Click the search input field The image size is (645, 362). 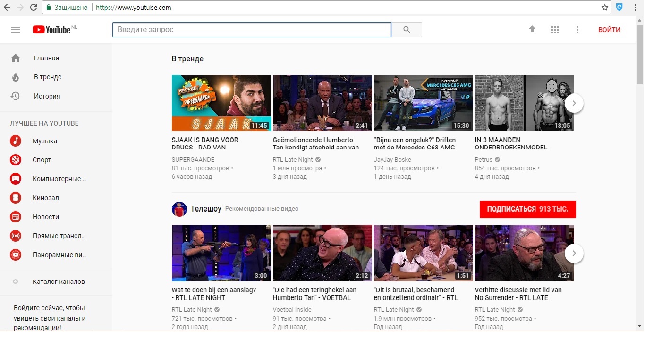(252, 30)
